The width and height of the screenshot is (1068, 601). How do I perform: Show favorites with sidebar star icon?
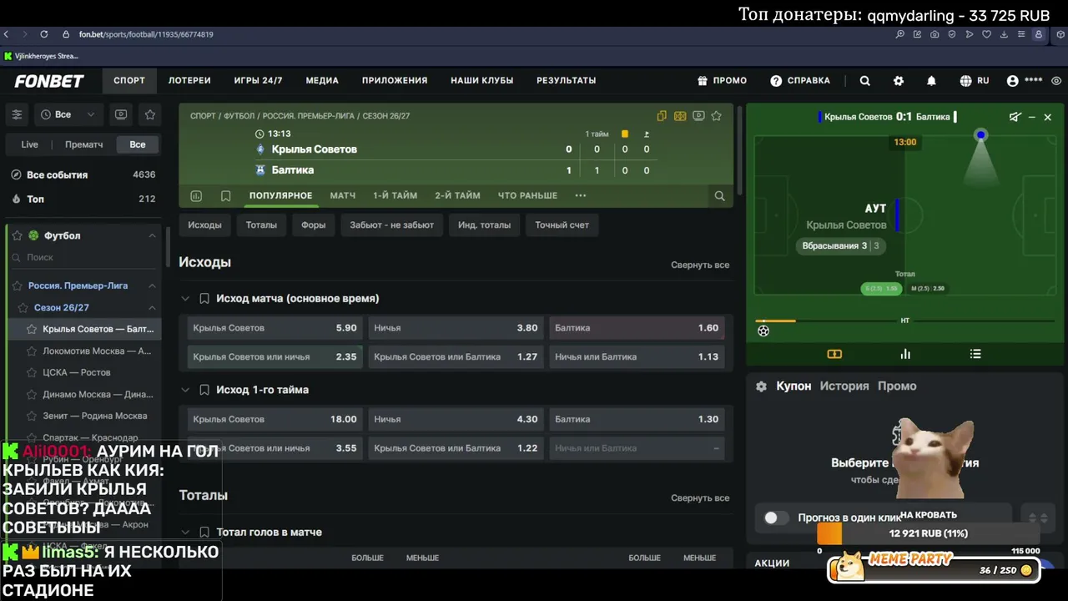(150, 114)
